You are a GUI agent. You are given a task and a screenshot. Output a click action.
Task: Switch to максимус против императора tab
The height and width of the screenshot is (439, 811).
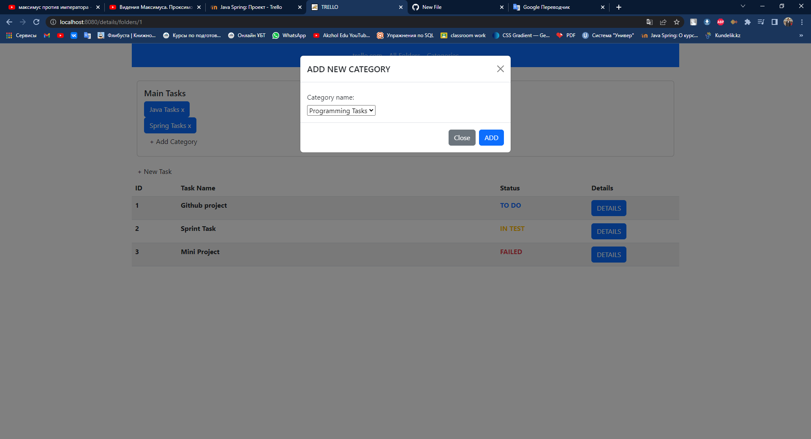[x=54, y=7]
